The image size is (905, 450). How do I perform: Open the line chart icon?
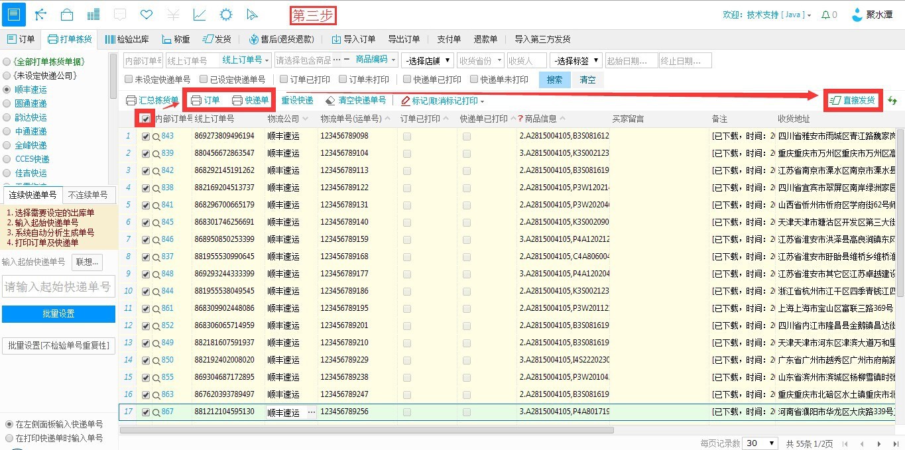(200, 15)
